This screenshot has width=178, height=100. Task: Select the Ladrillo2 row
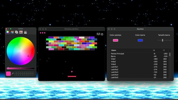140,69
